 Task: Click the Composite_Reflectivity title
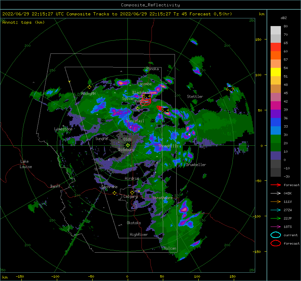(150, 5)
